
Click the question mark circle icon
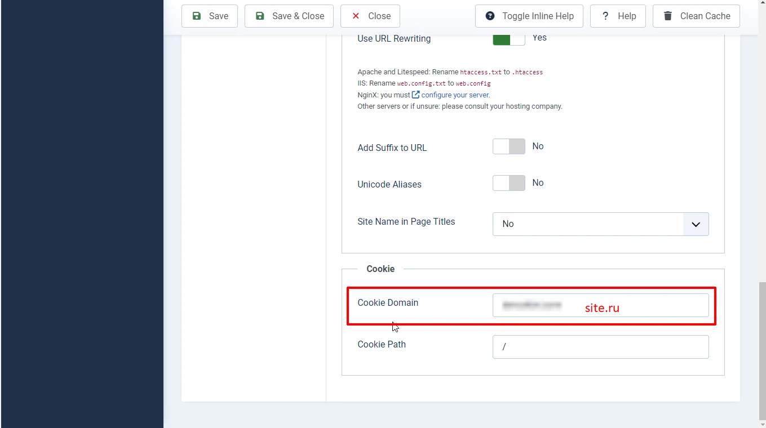[490, 16]
